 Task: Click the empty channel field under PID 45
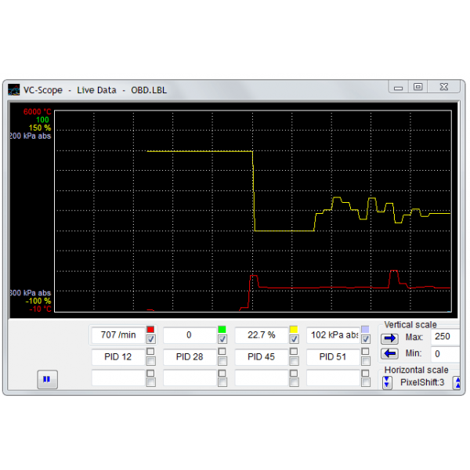(x=261, y=378)
